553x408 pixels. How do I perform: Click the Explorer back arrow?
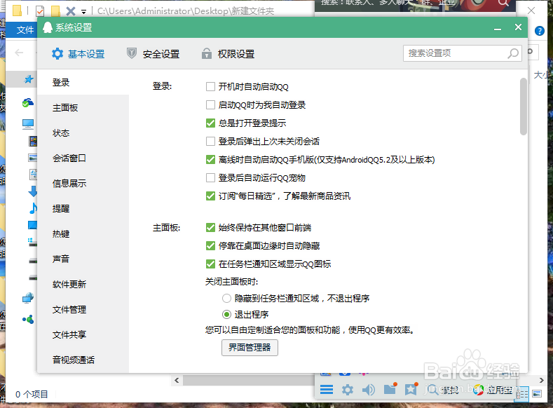[19, 53]
